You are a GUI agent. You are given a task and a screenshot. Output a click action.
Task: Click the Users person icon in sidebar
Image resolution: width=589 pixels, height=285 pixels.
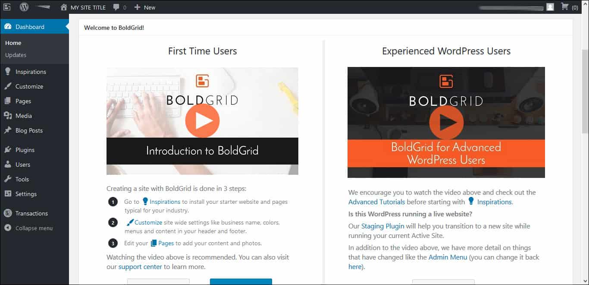8,165
